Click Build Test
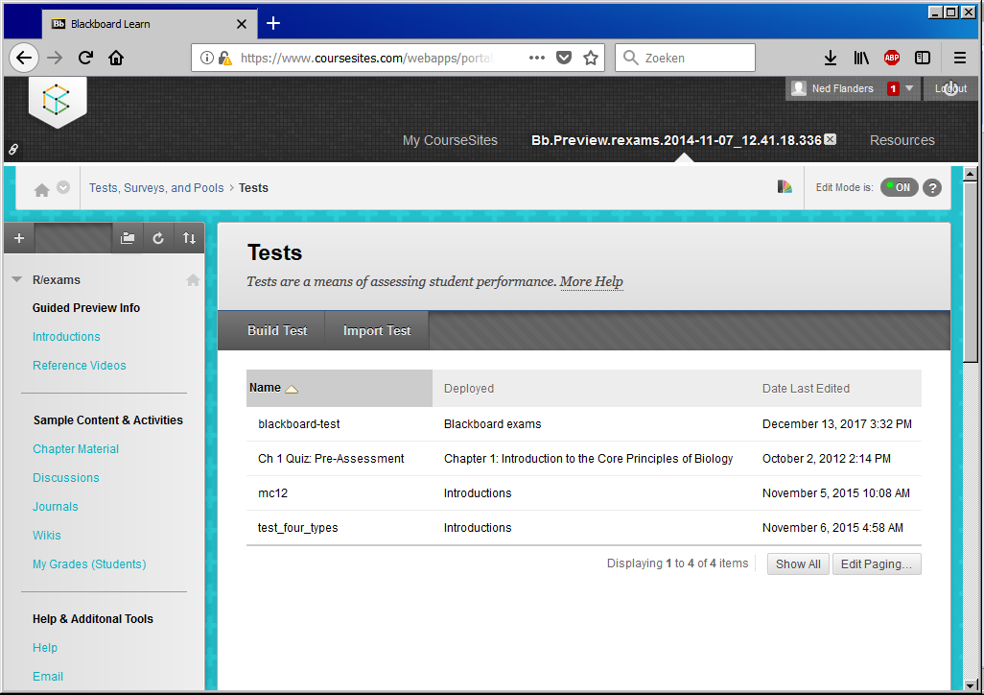 (277, 330)
